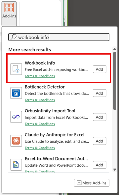The height and width of the screenshot is (195, 119).
Task: Select the 'Workbook Info' title text
Action: pos(40,63)
